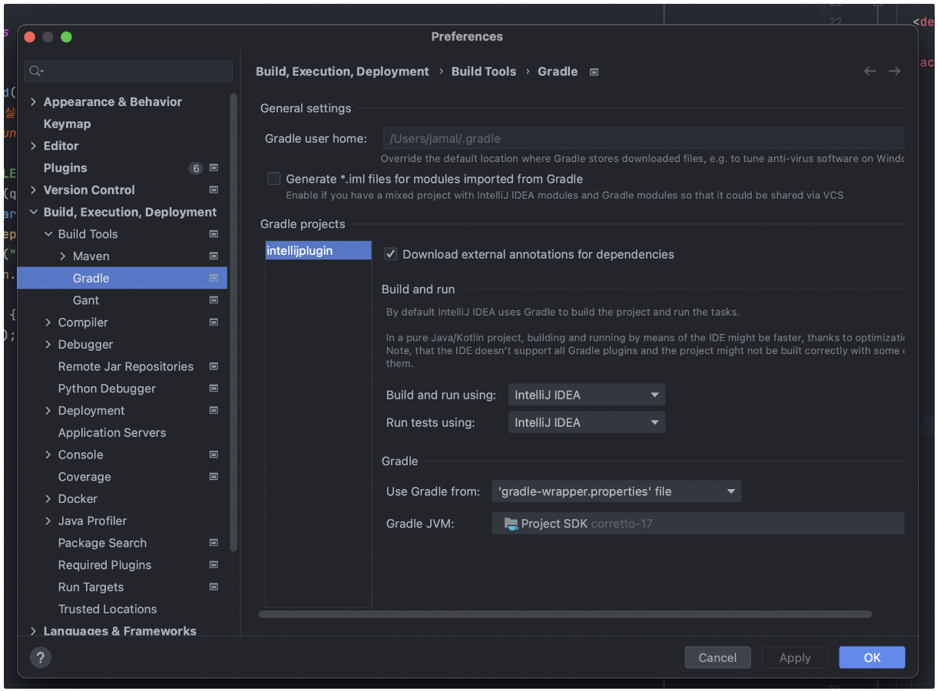Expand Appearance & Behavior section

pos(33,102)
